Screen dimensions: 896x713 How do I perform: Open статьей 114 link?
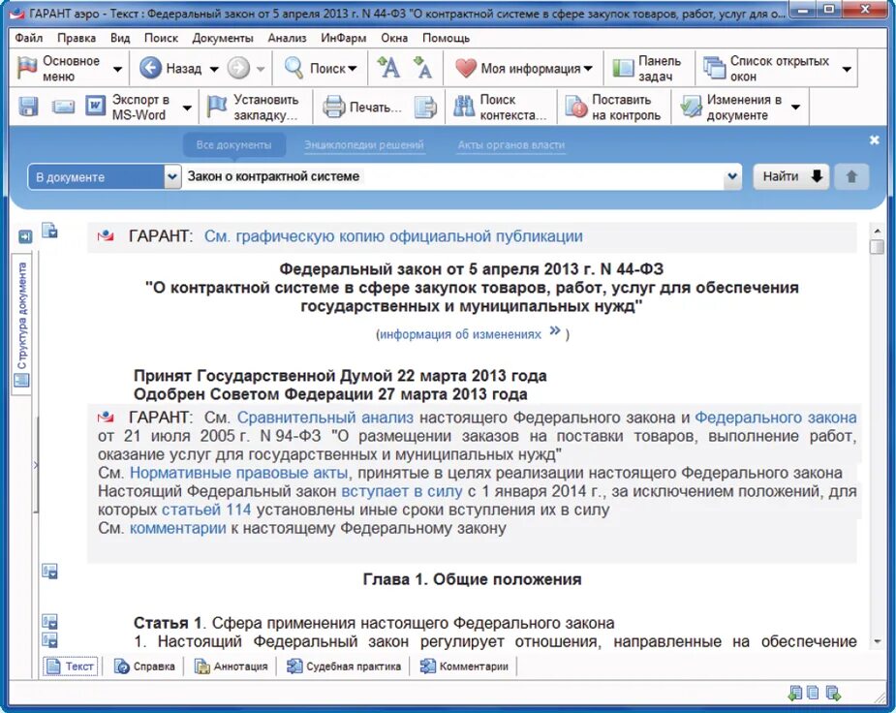[206, 510]
